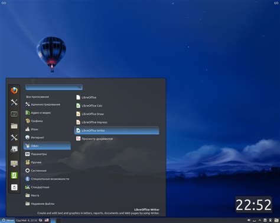Screen dimensions: 280x223
Task: Open the tools icon directly below Firefox
Action: [14, 102]
